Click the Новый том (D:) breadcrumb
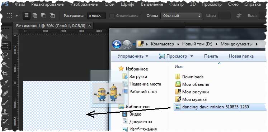Viewport: 268px width, 132px height. (x=197, y=44)
